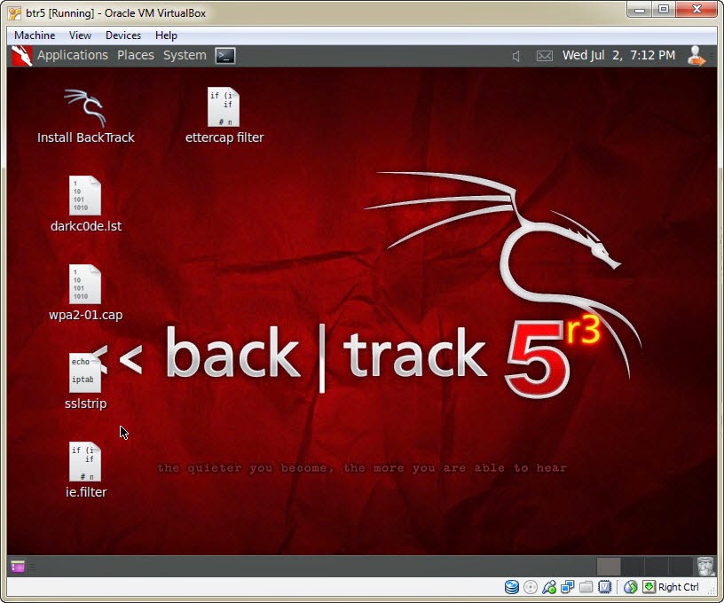Click the VirtualBox network adapters status icon
Viewport: 724px width, 603px height.
coord(568,587)
